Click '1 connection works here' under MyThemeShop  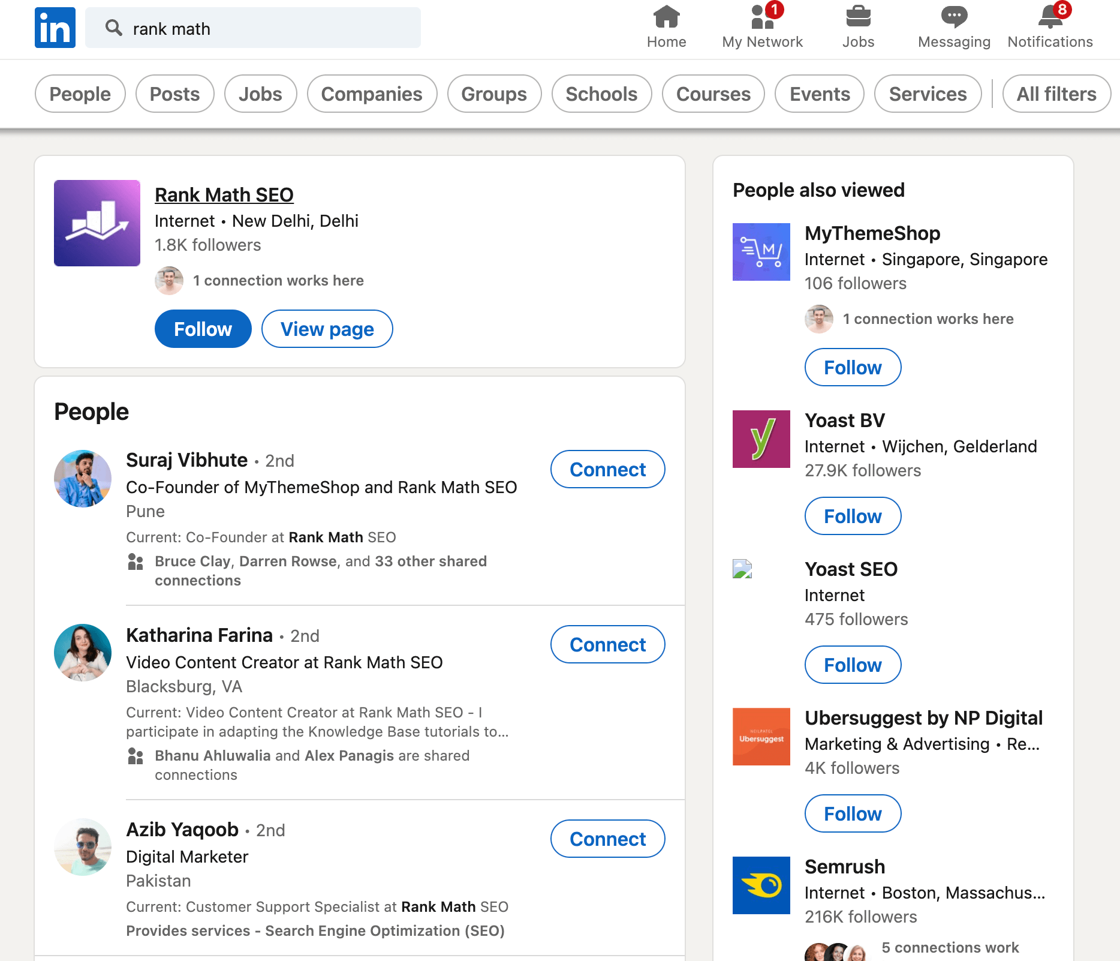click(928, 319)
